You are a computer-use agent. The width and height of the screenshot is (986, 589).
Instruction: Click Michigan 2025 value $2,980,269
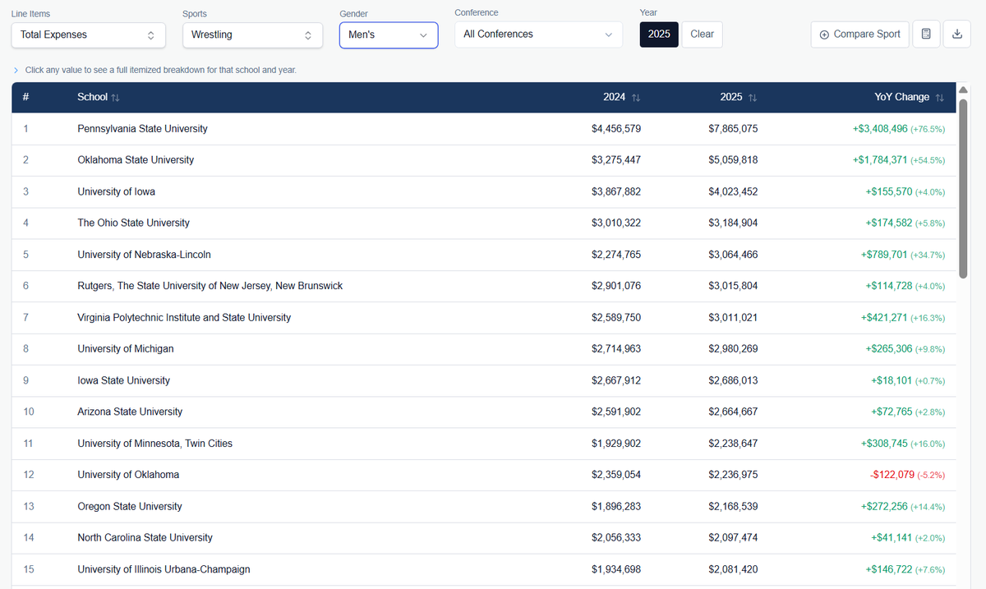tap(733, 348)
